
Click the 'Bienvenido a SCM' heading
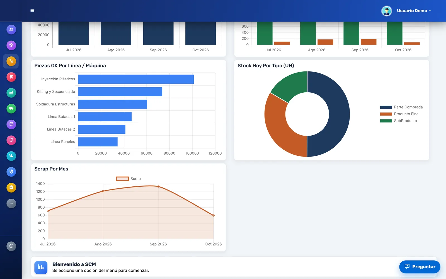[x=74, y=264]
